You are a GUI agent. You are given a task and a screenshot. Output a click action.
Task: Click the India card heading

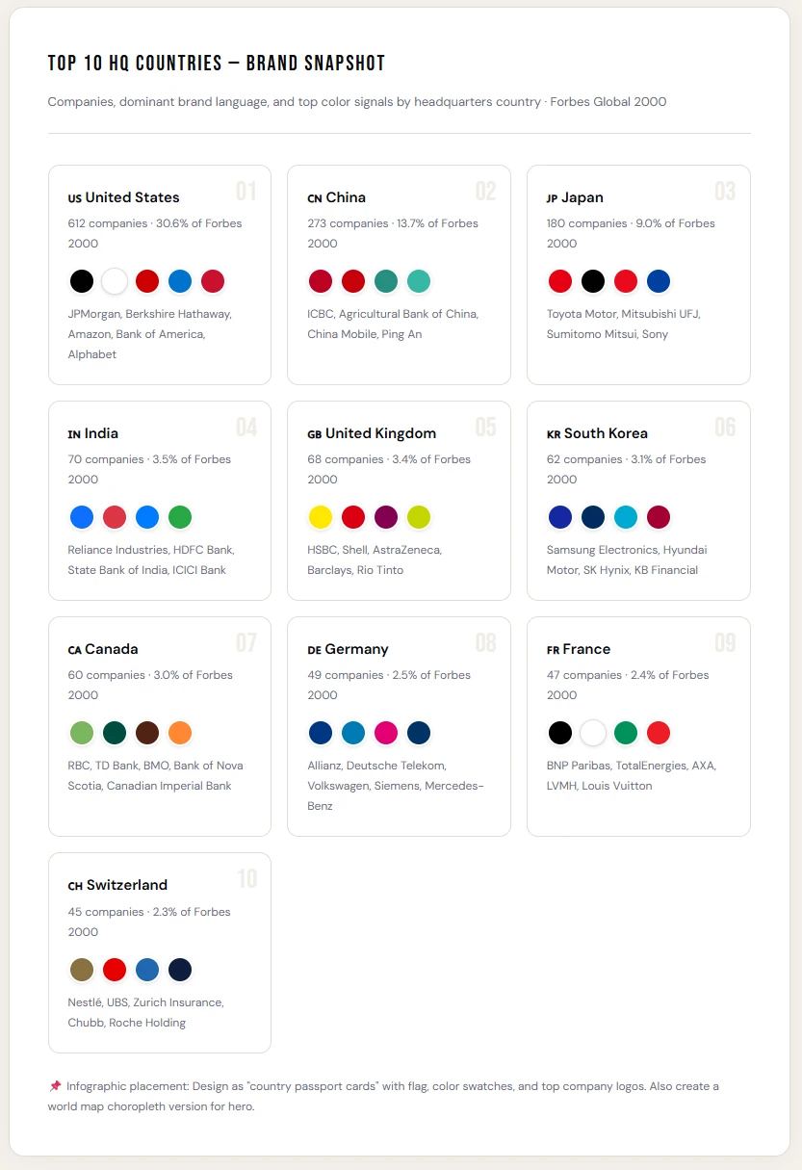tap(92, 433)
